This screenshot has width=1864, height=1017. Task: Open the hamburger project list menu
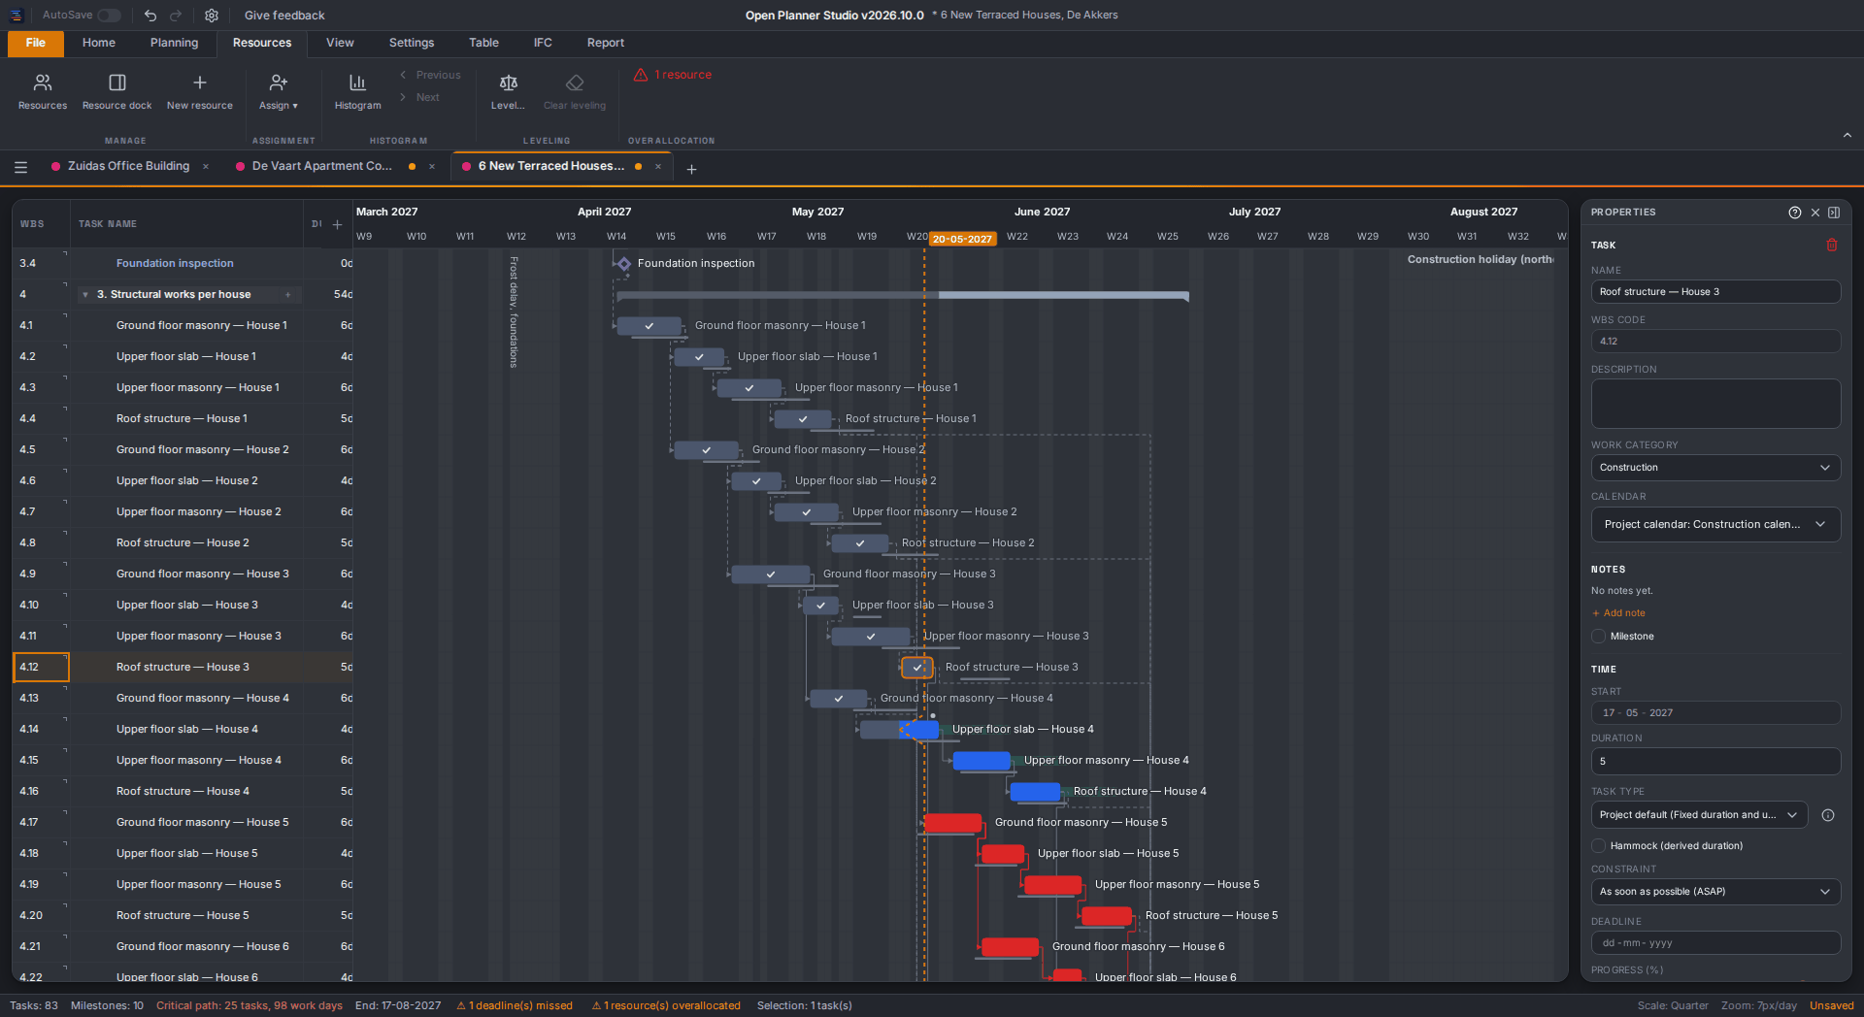[20, 167]
